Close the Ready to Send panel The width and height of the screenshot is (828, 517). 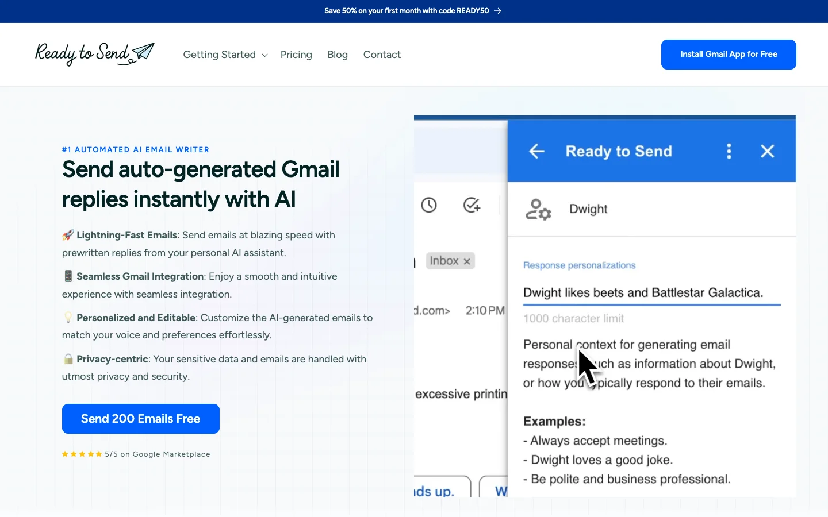(x=768, y=151)
